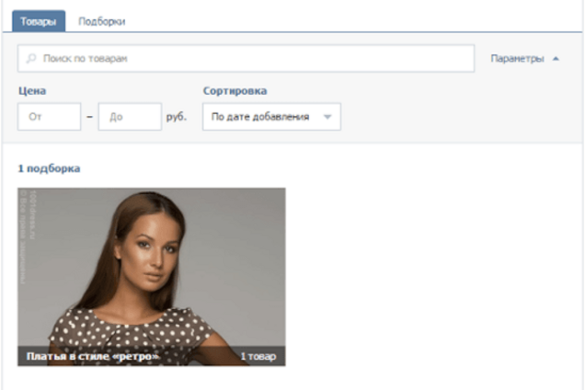
Task: Click the 1 товар count label
Action: click(258, 355)
